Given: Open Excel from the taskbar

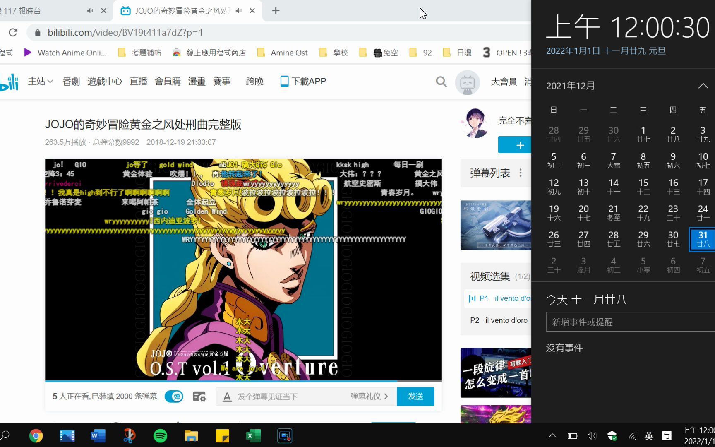Looking at the screenshot, I should pos(253,436).
